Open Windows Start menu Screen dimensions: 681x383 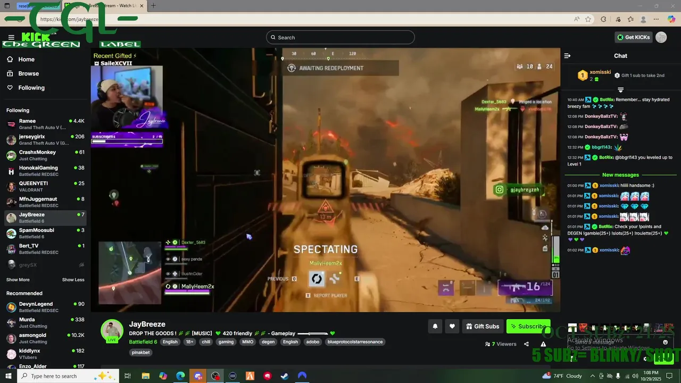(x=9, y=376)
